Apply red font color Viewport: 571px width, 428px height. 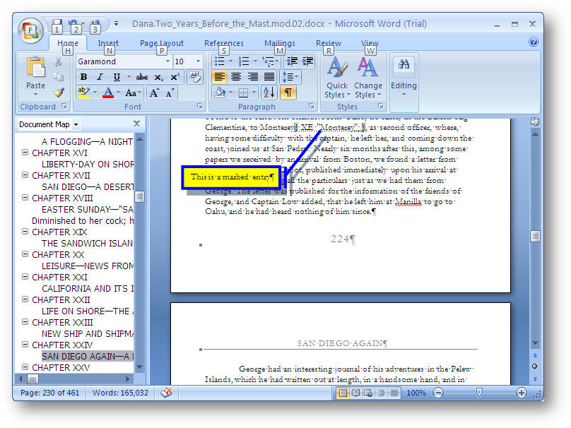click(x=108, y=93)
